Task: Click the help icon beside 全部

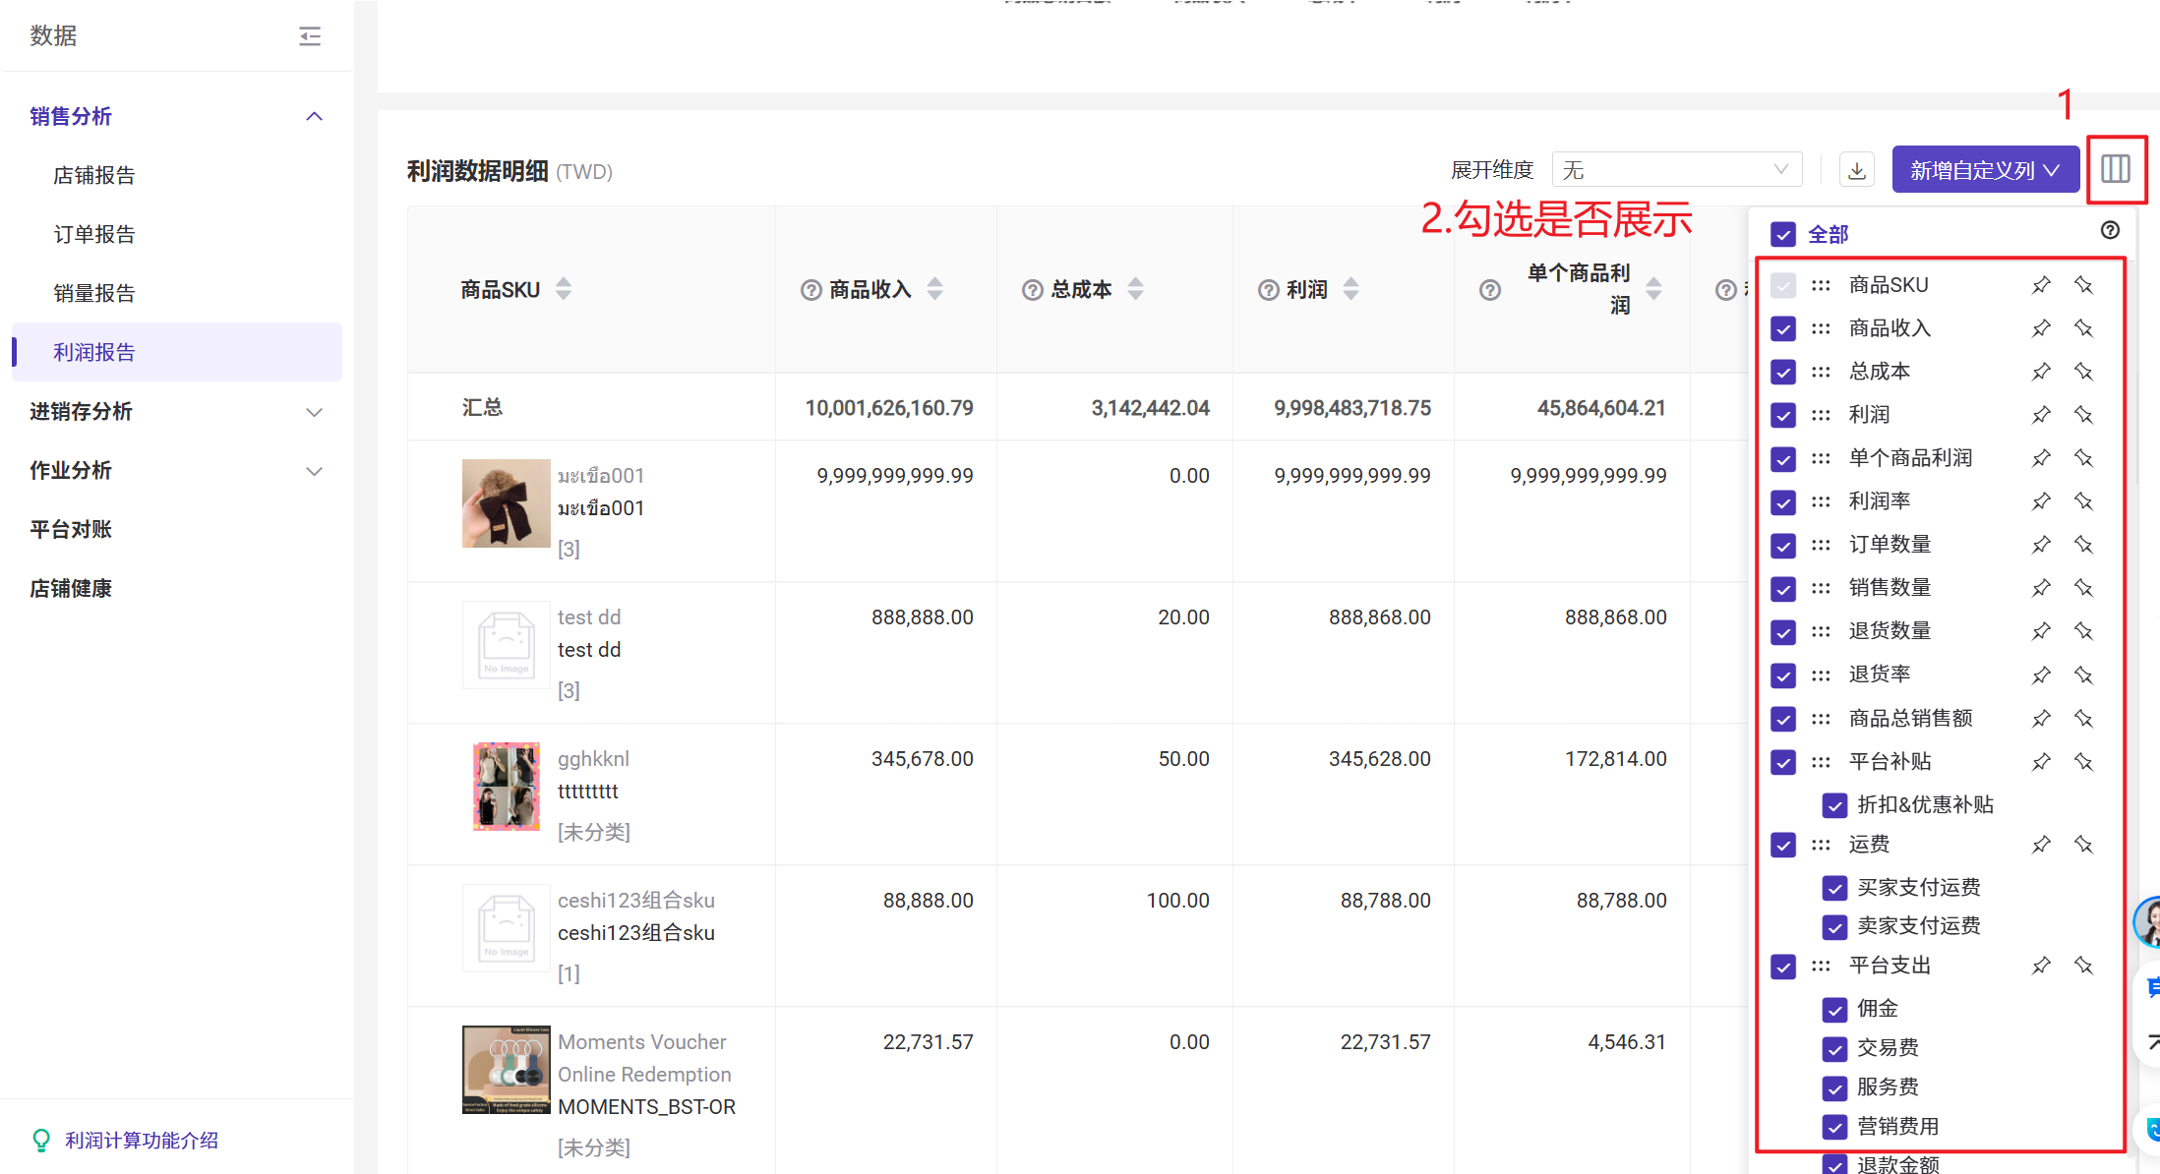Action: point(2110,230)
